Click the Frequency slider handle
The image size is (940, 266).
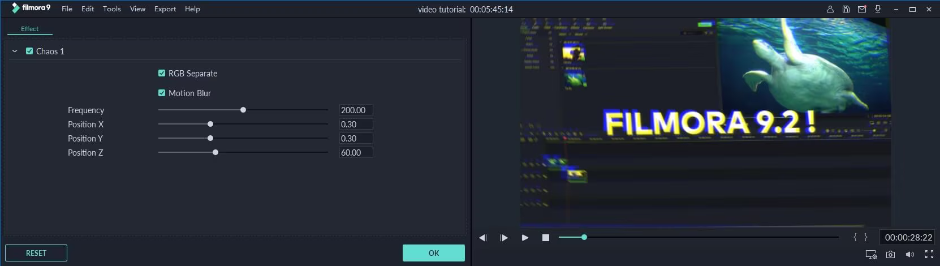point(243,110)
